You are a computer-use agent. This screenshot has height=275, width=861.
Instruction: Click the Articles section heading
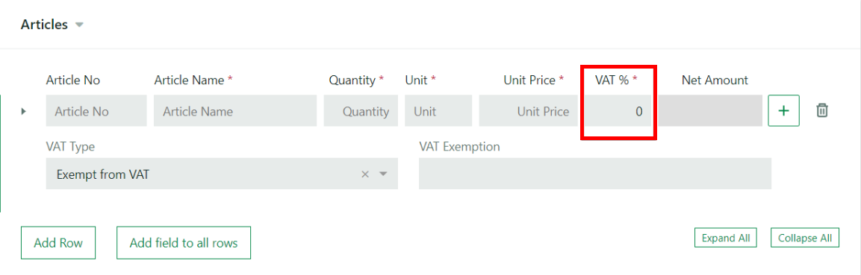pyautogui.click(x=45, y=25)
